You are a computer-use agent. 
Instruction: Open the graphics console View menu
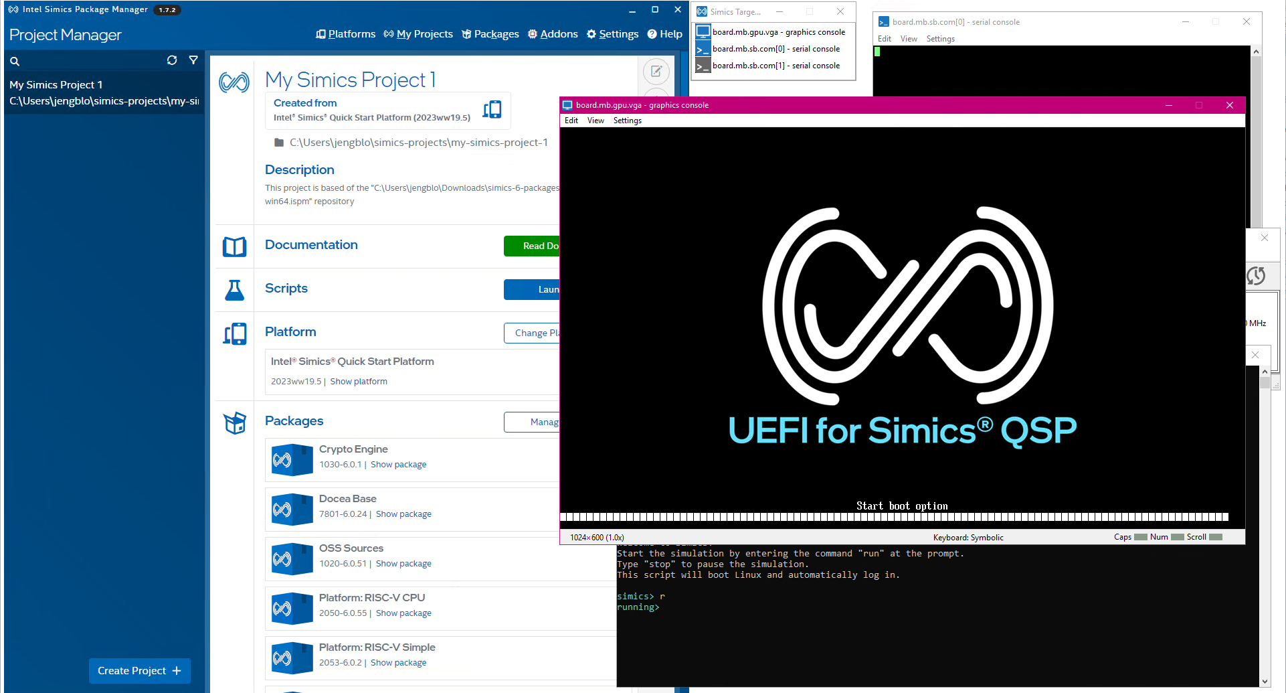pos(595,121)
